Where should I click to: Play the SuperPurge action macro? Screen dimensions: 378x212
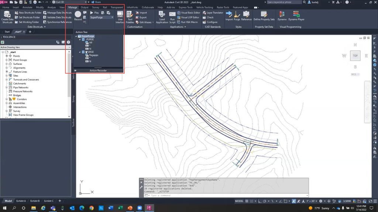click(94, 13)
